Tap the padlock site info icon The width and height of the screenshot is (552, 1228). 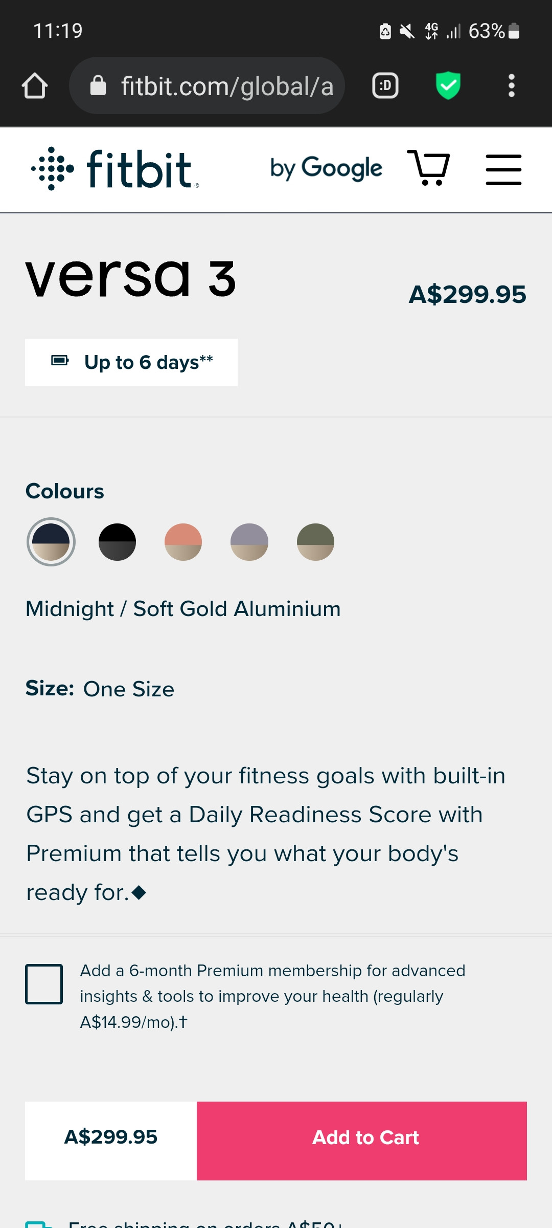98,85
